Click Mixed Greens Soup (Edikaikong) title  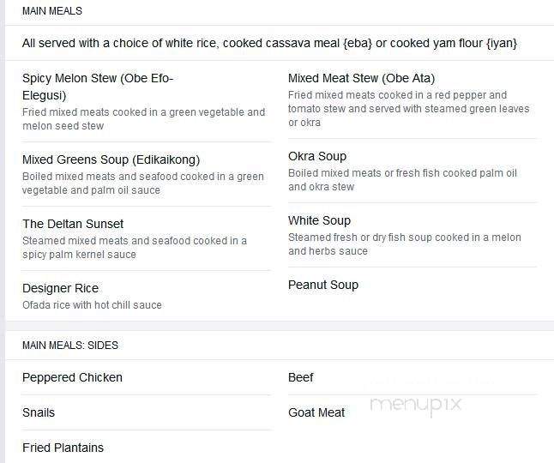(111, 159)
